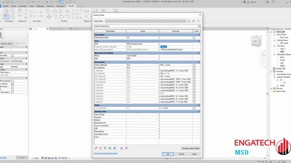The image size is (291, 163).
Task: Click the Align tool in Modify panel
Action: [x=49, y=11]
